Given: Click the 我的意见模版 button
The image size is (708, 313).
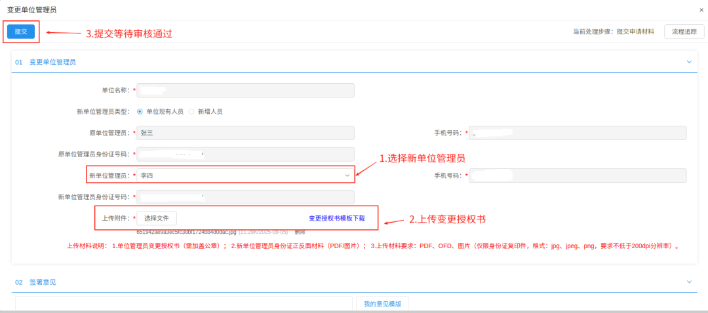Looking at the screenshot, I should [x=382, y=304].
